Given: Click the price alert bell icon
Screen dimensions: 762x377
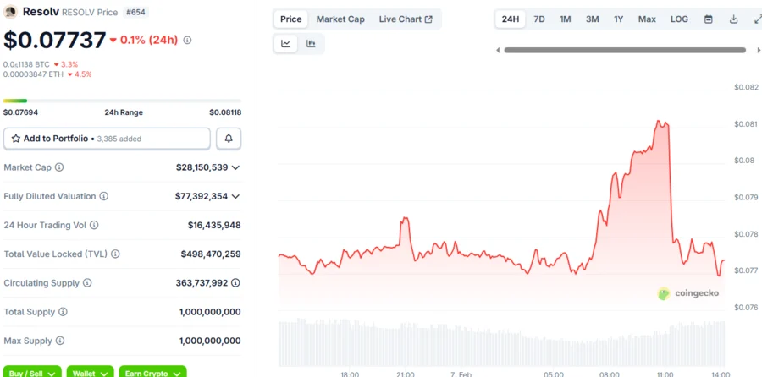Looking at the screenshot, I should click(229, 139).
